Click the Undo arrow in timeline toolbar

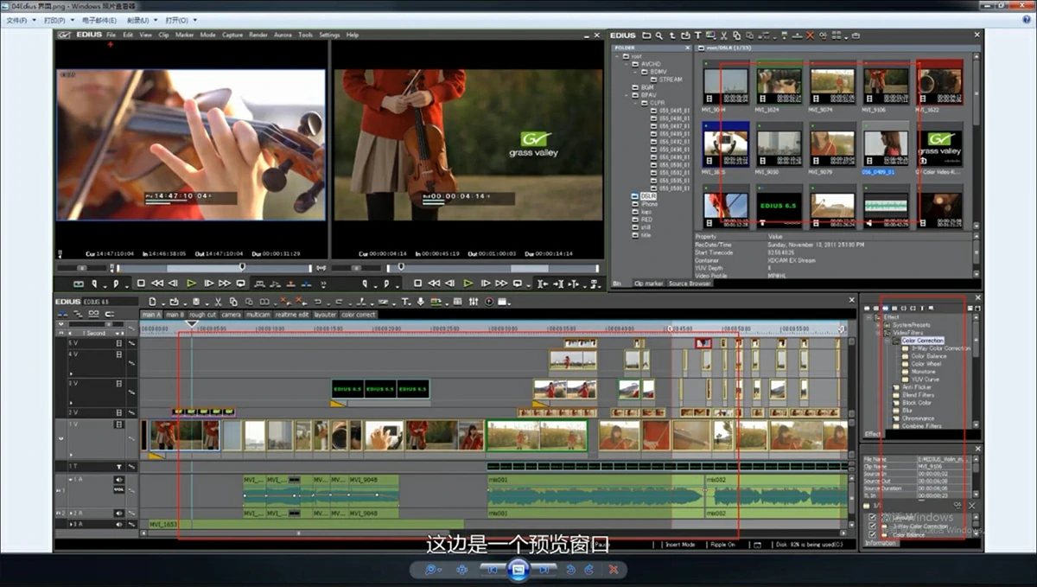click(318, 302)
